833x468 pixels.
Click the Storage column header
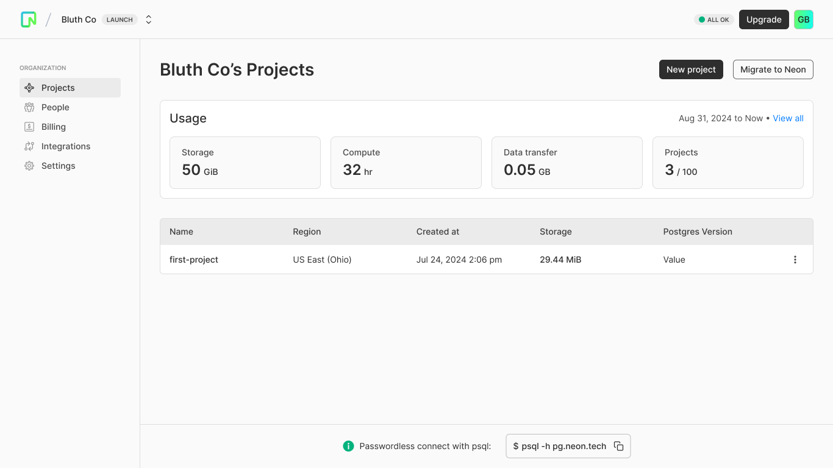[556, 232]
